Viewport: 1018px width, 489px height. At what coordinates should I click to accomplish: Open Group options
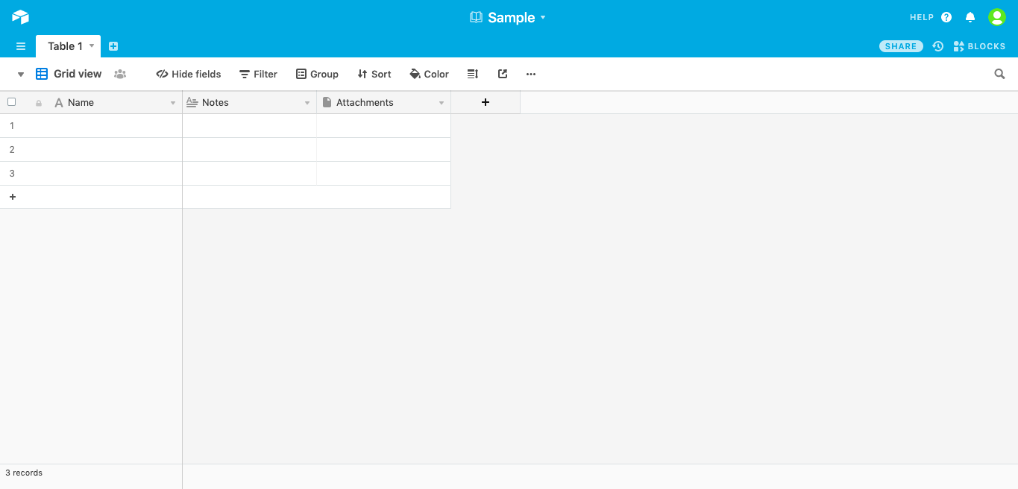click(317, 74)
